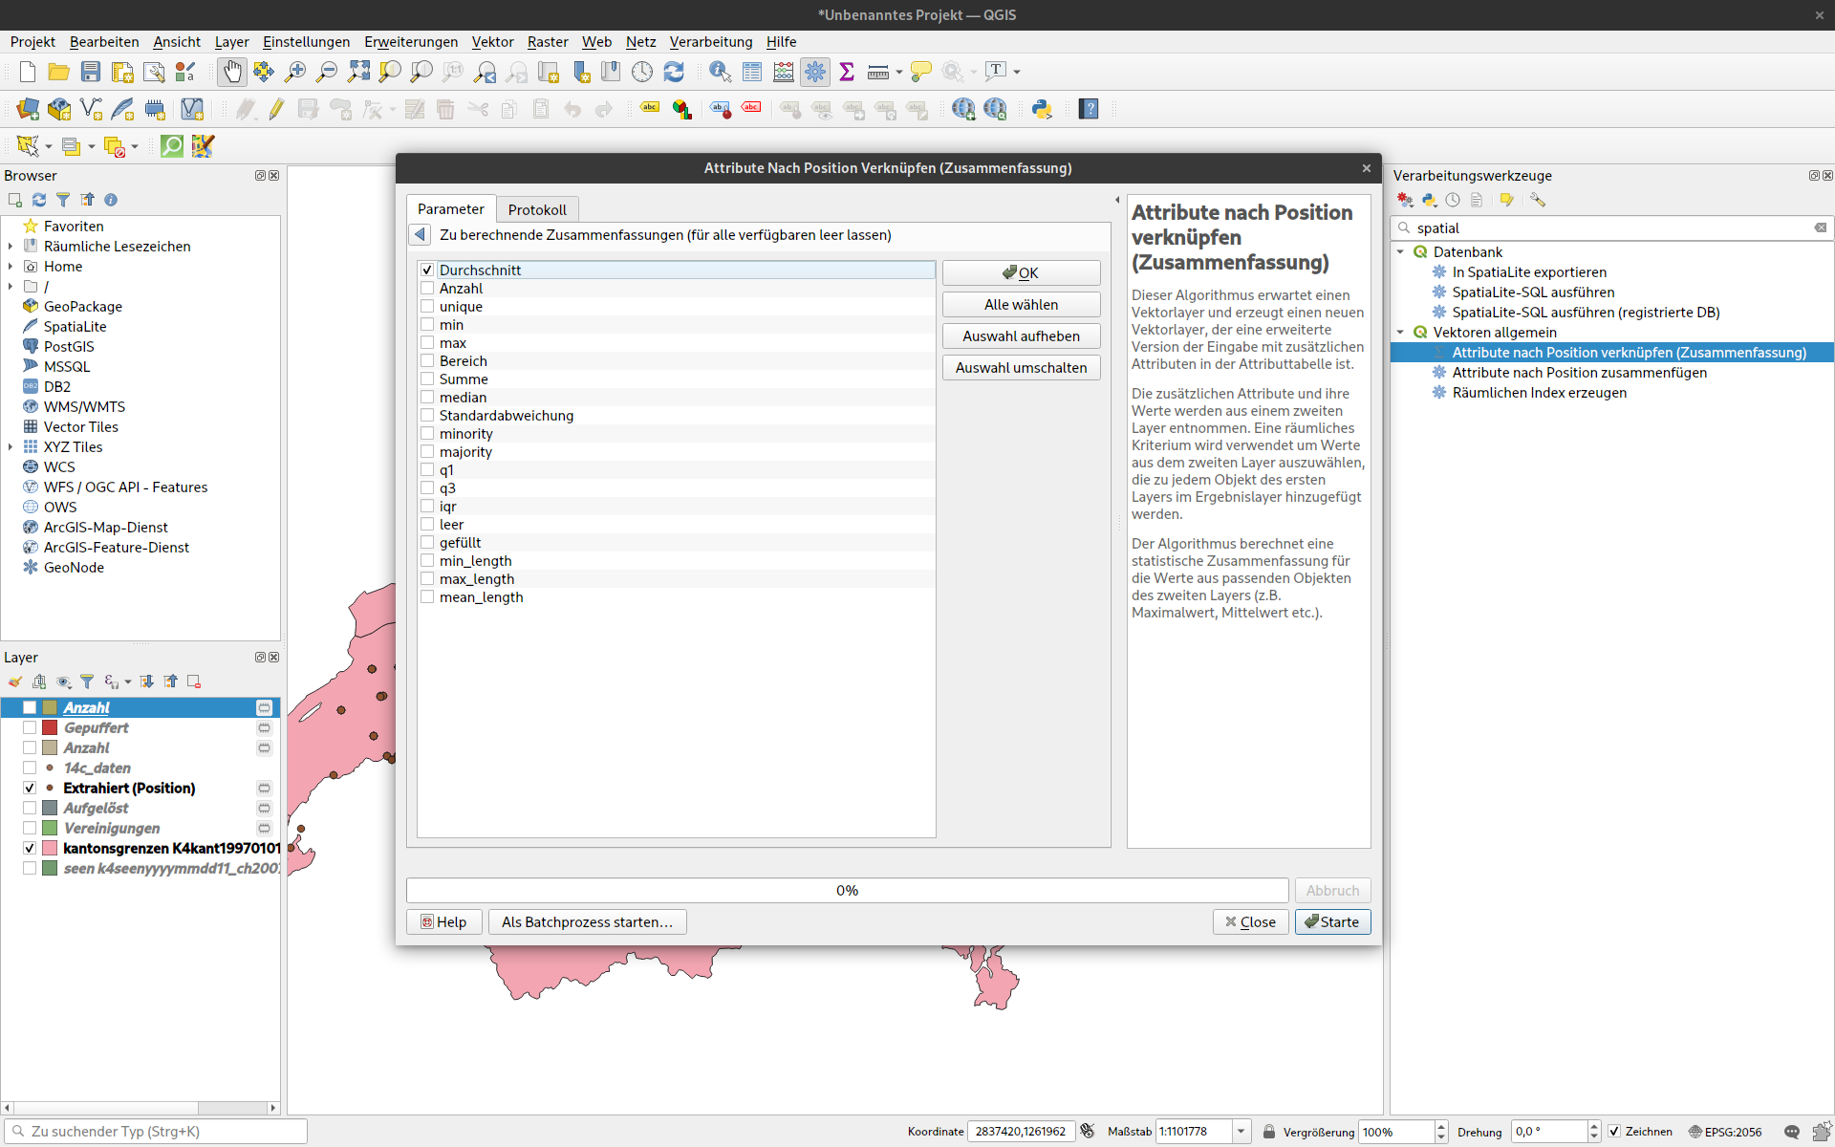The width and height of the screenshot is (1835, 1147).
Task: Click the back arrow beside Zusammenfassungen label
Action: coord(421,235)
